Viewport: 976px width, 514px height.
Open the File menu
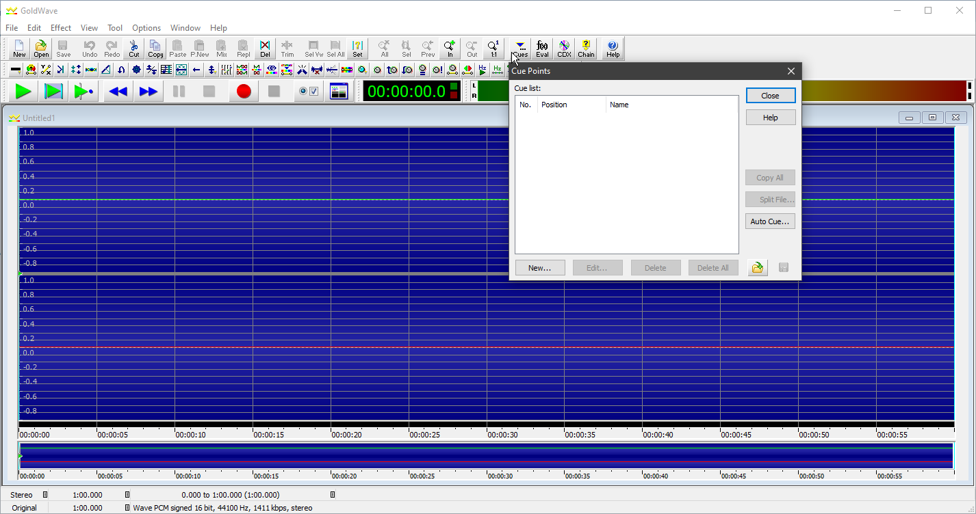point(12,28)
